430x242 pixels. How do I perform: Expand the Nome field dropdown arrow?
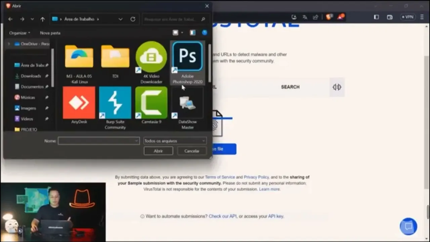click(136, 141)
